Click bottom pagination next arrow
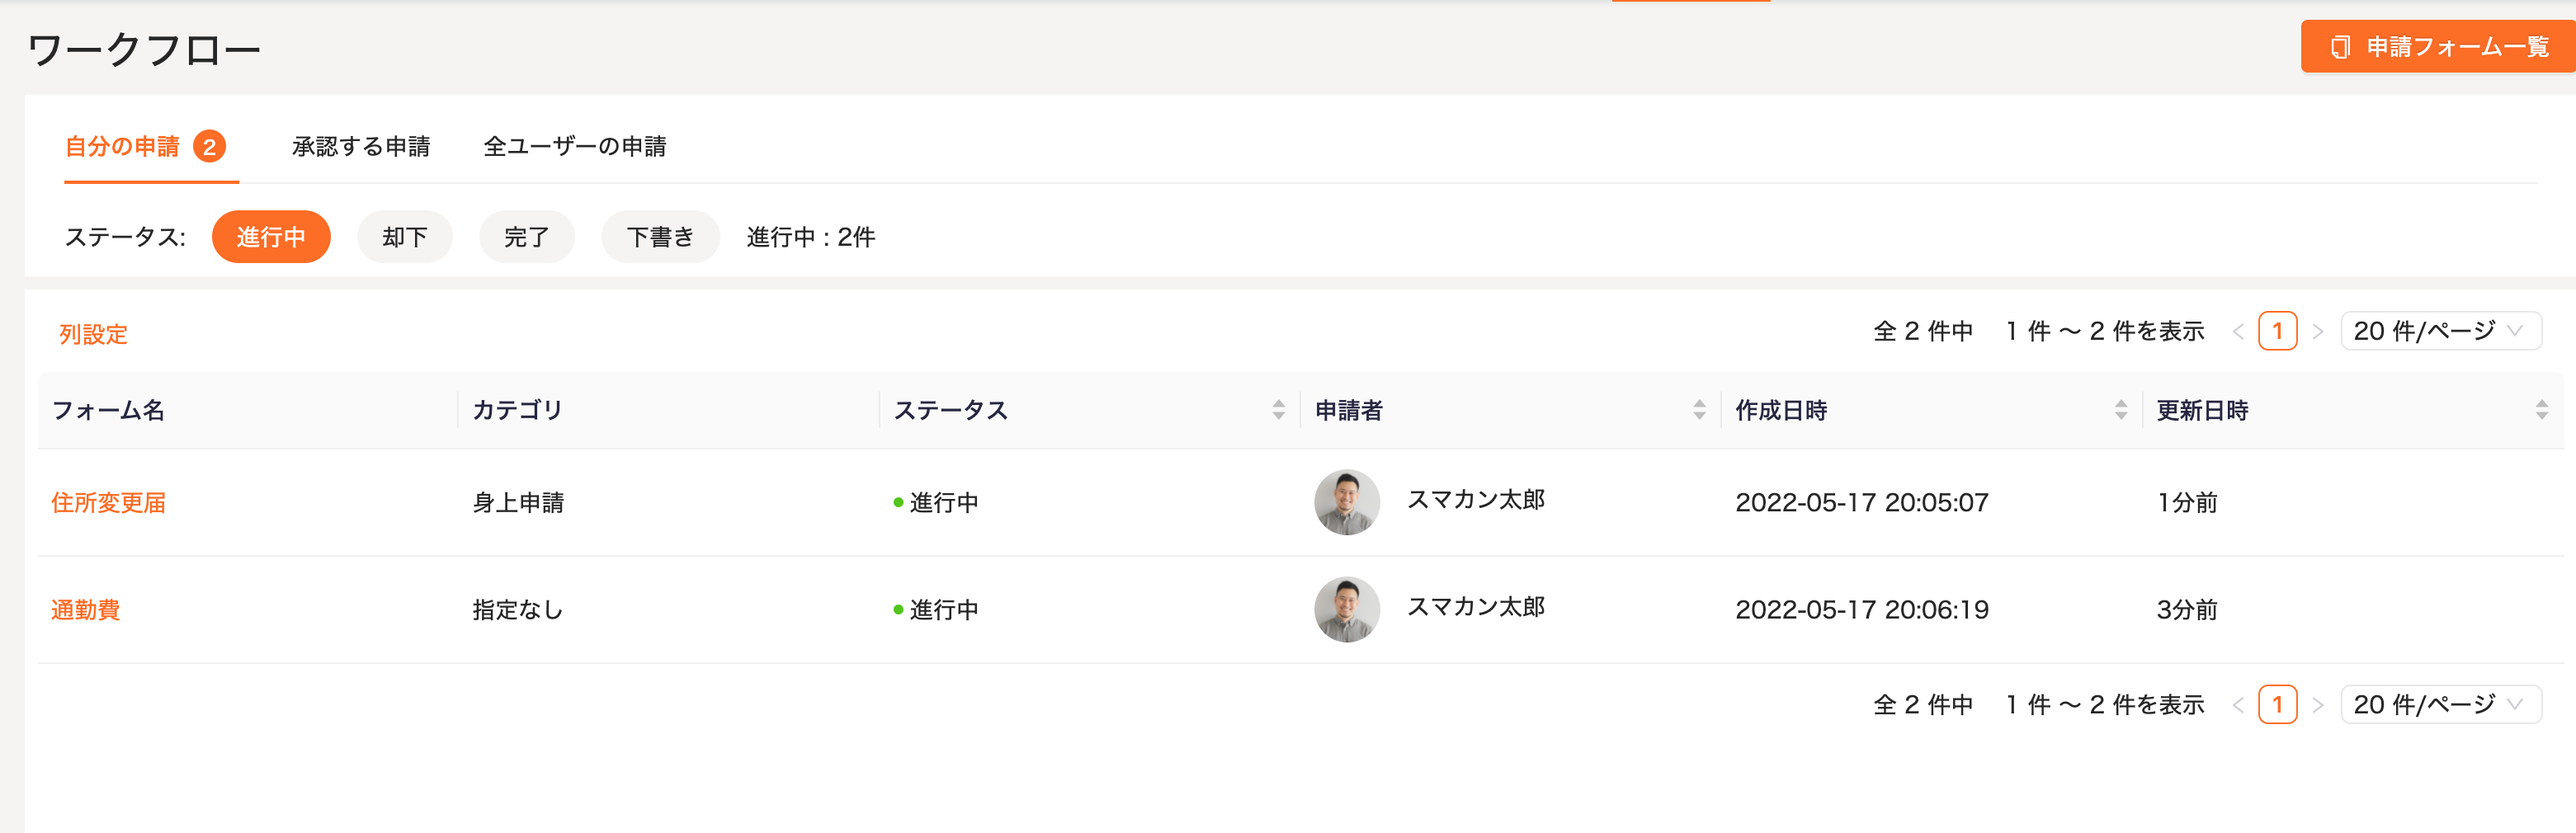The image size is (2576, 833). coord(2318,705)
